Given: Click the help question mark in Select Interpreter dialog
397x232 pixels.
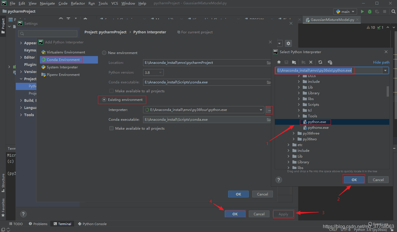Looking at the screenshot, I should coord(278,180).
